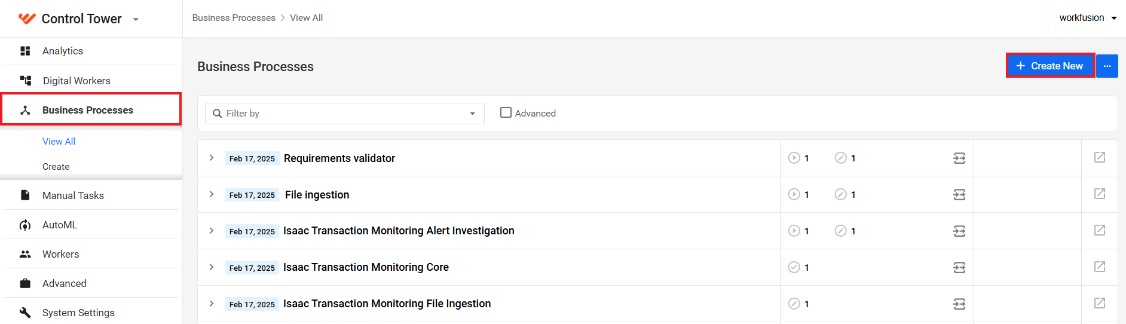
Task: Click completed icon for Isaac Transaction Monitoring Core
Action: (x=794, y=267)
